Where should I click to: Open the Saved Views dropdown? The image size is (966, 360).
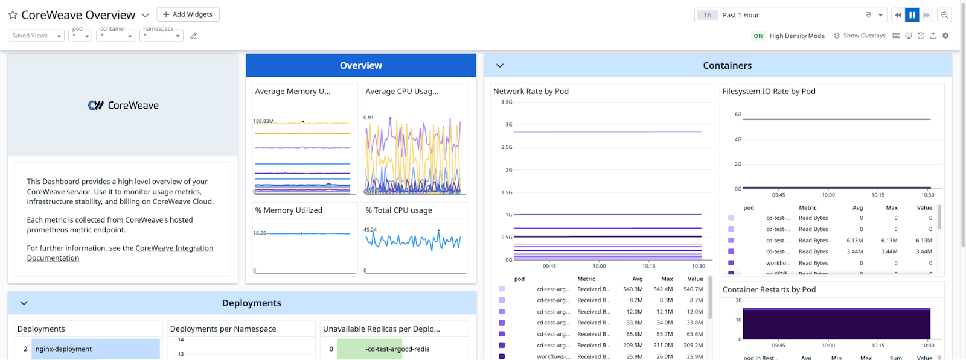point(36,36)
